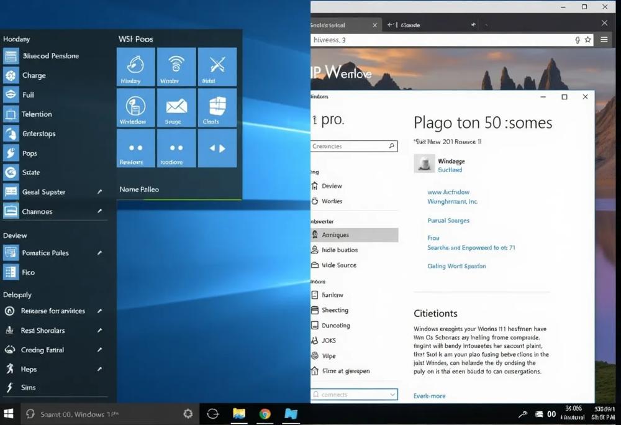This screenshot has width=621, height=425.
Task: Open the Pops app icon
Action: click(x=11, y=153)
